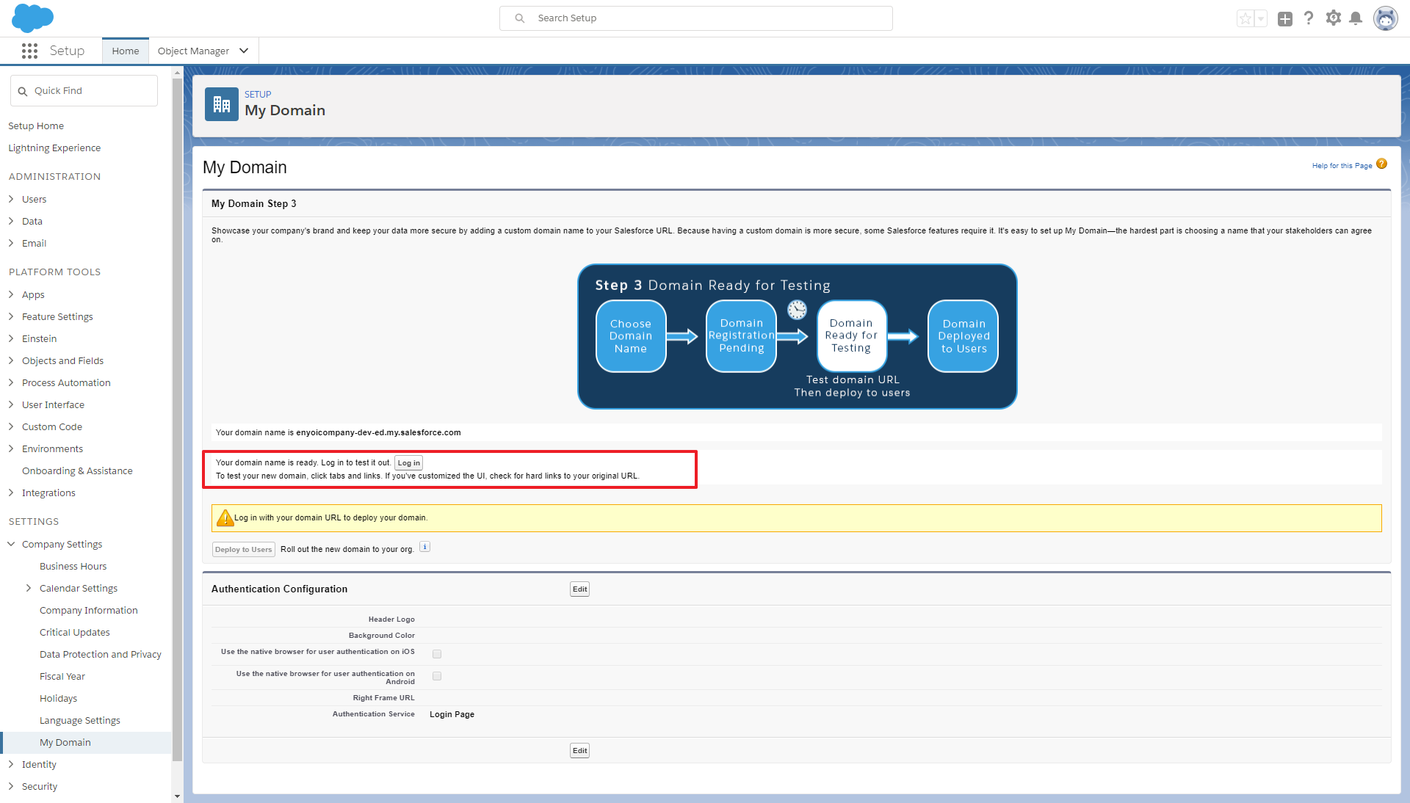Open Lightning Experience in sidebar

[x=54, y=148]
